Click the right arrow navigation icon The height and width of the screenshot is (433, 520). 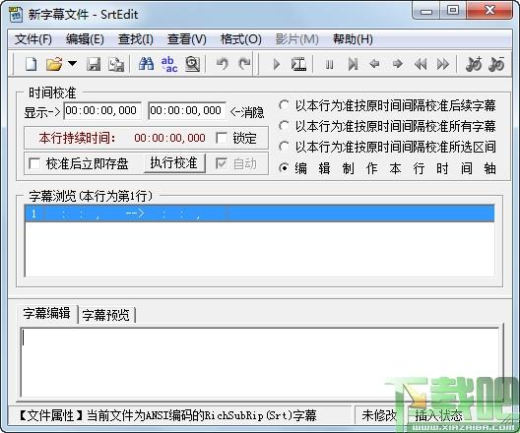[397, 64]
